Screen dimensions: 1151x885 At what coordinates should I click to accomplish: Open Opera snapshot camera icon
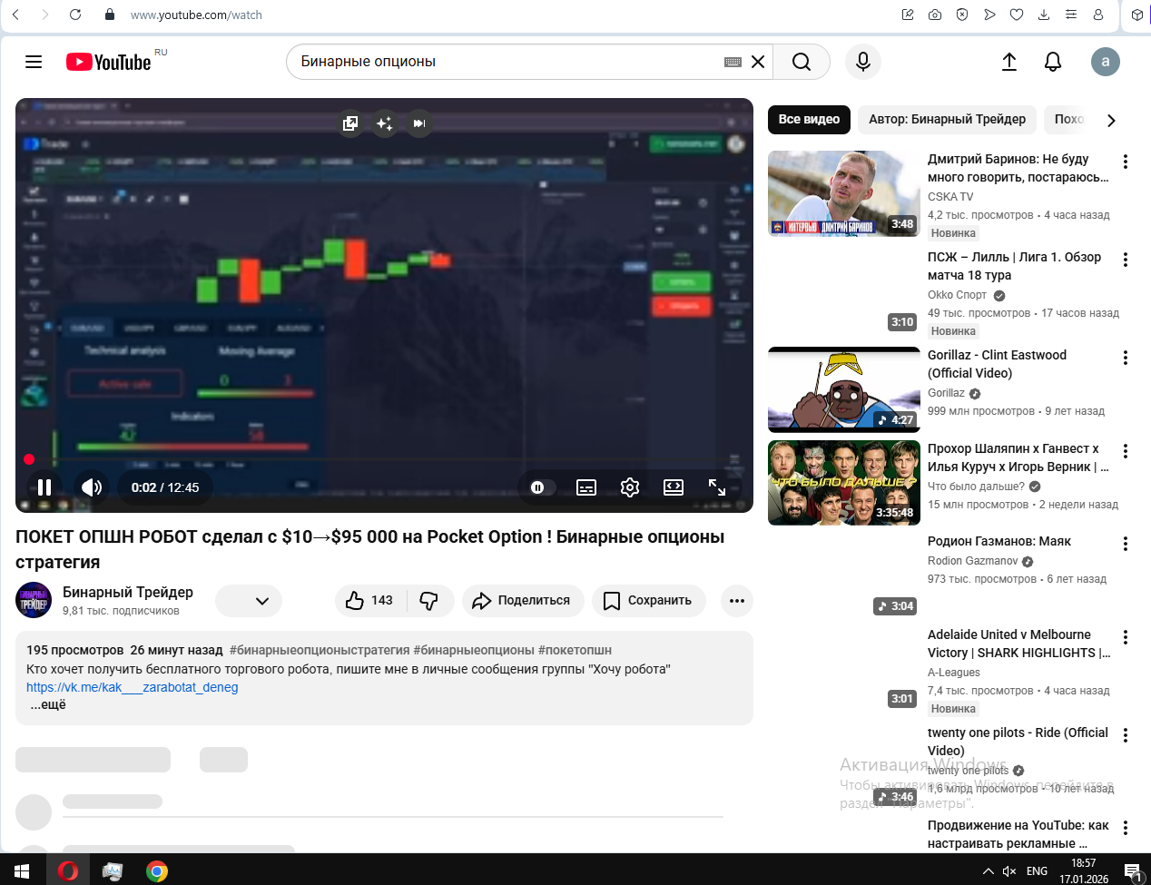click(935, 15)
